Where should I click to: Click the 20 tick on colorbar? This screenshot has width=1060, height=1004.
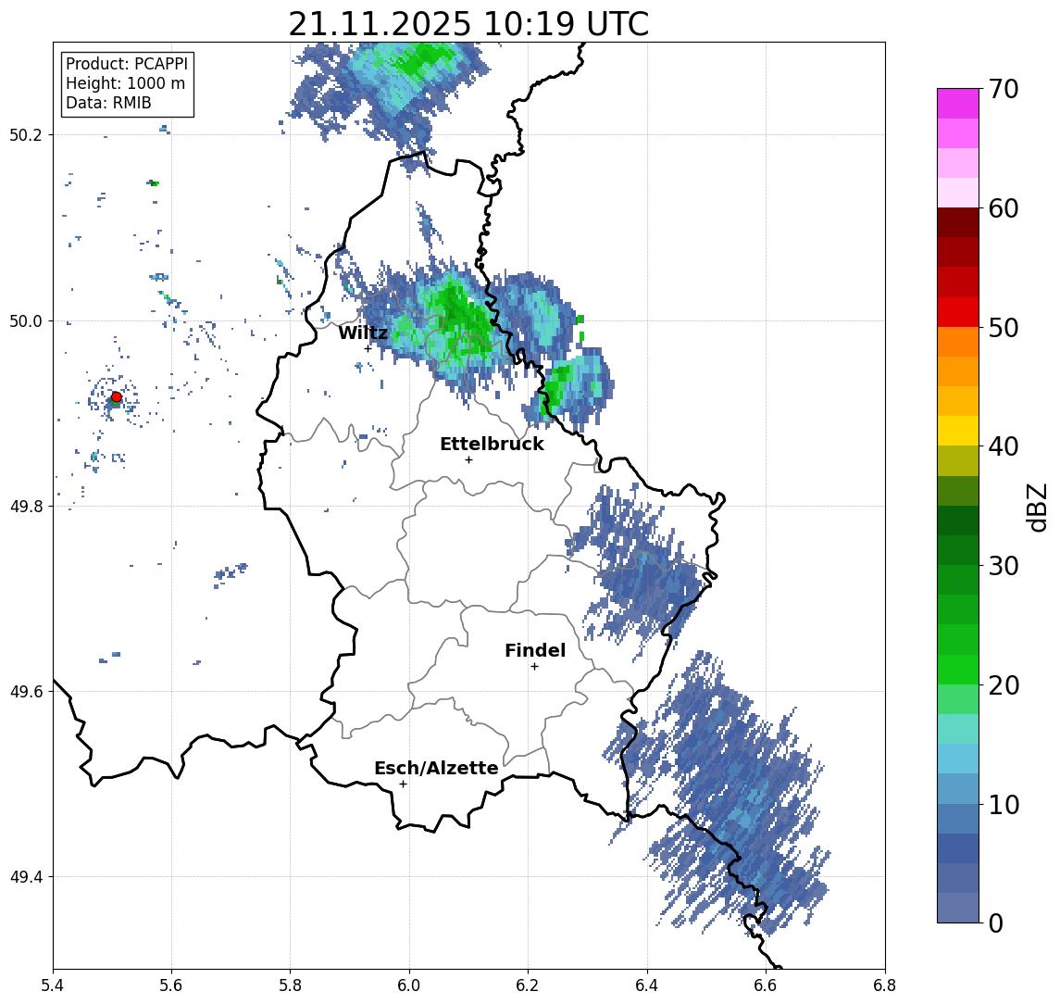coord(1004,685)
